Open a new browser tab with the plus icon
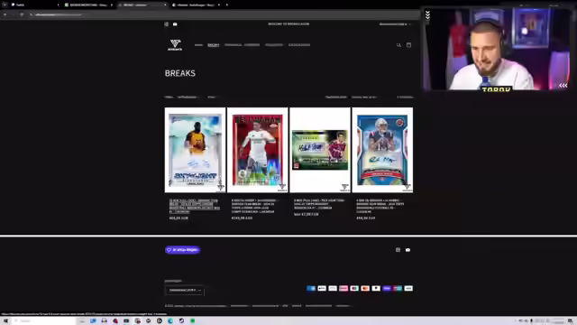This screenshot has height=325, width=577. 226,5
